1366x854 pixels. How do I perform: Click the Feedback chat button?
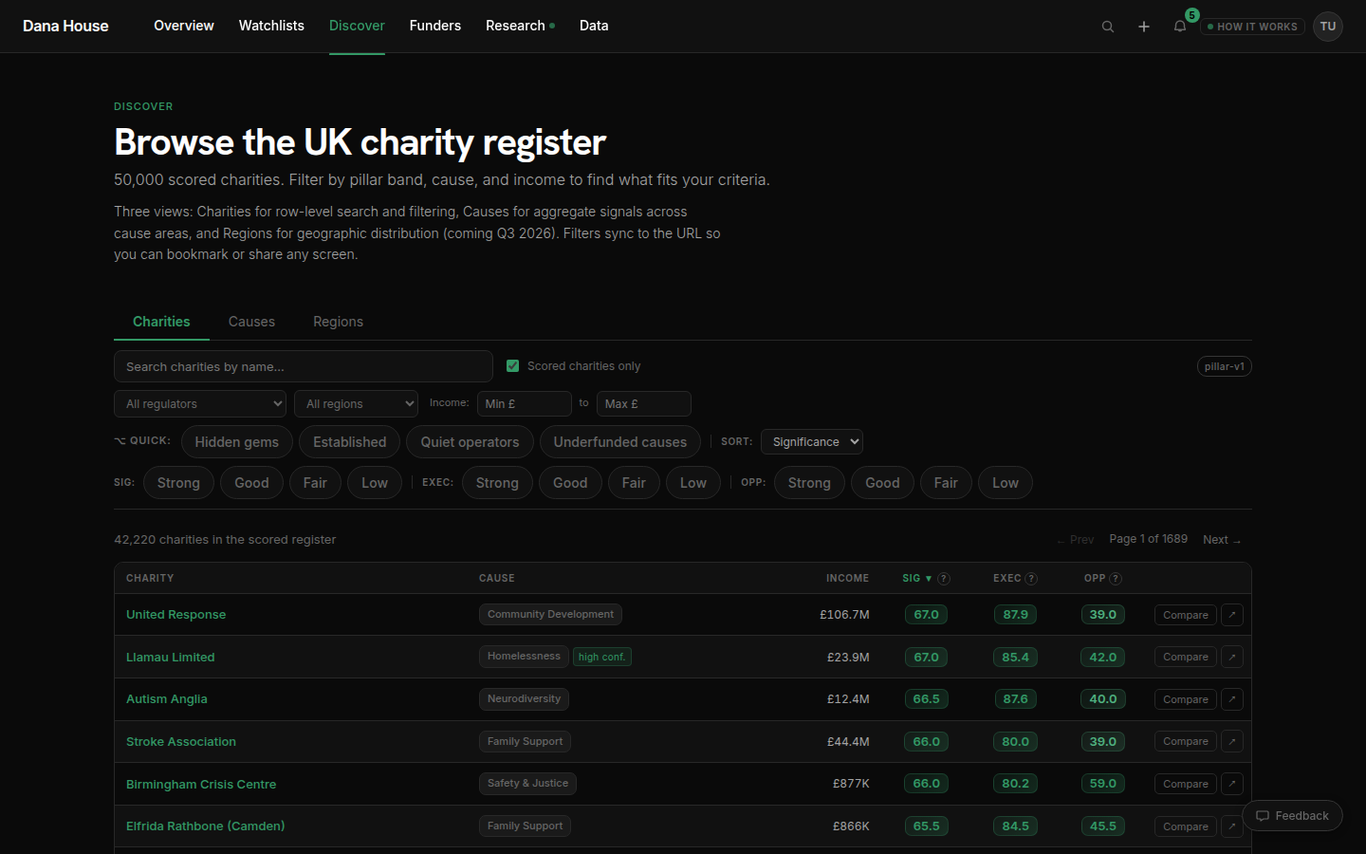pyautogui.click(x=1292, y=816)
